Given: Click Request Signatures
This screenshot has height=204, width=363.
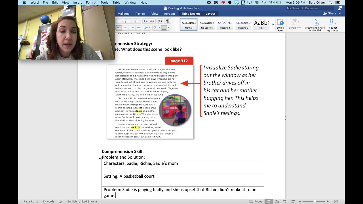Looking at the screenshot, I should [332, 25].
